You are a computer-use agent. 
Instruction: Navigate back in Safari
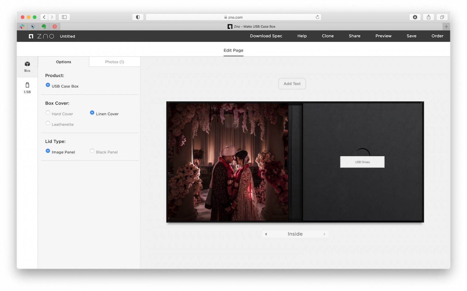point(44,17)
